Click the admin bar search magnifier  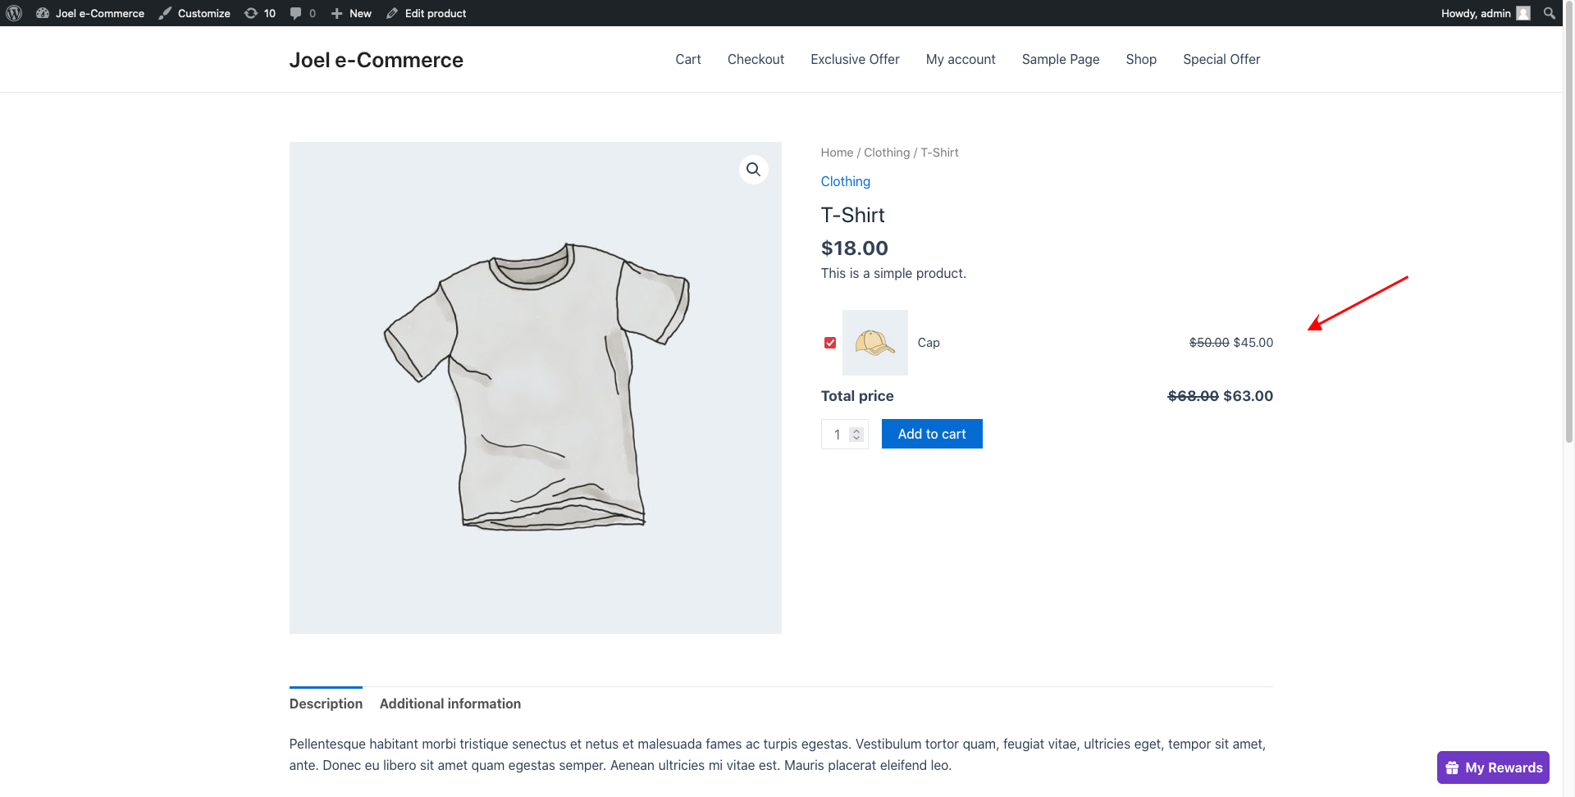(1549, 13)
